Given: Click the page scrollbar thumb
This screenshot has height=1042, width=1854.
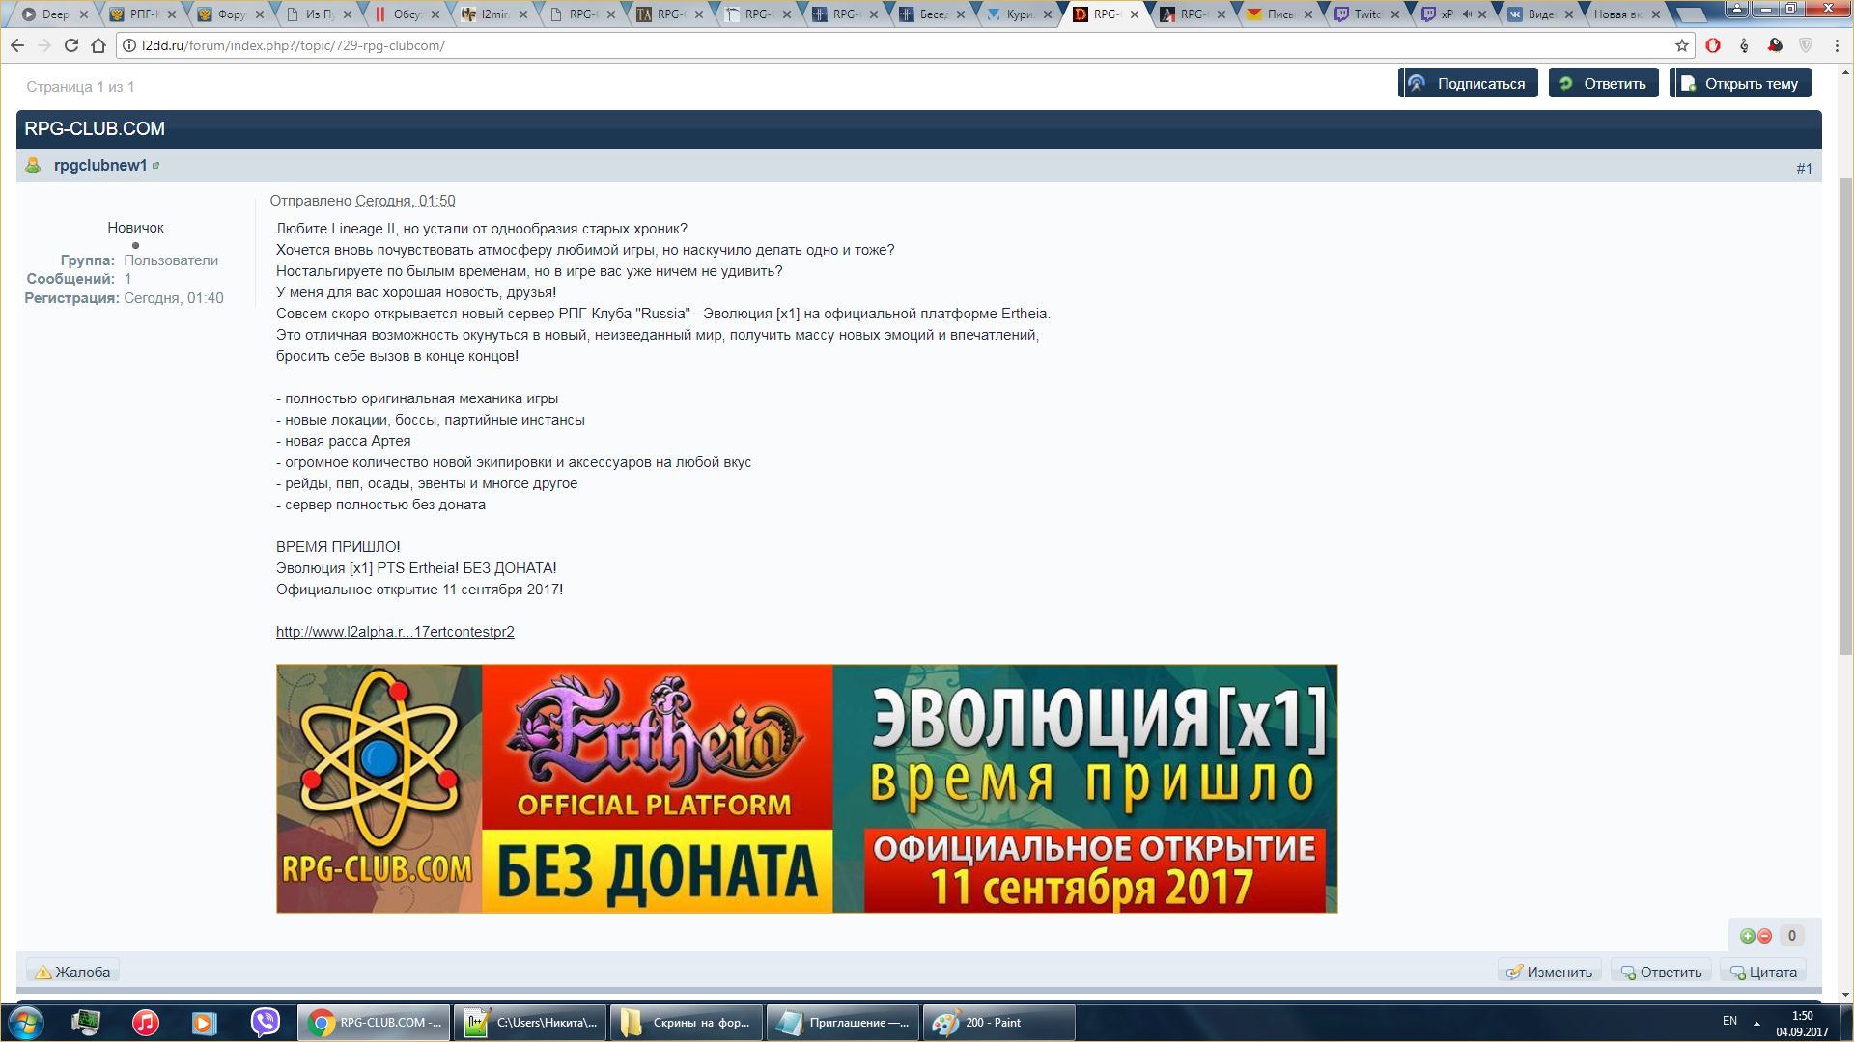Looking at the screenshot, I should (x=1845, y=415).
